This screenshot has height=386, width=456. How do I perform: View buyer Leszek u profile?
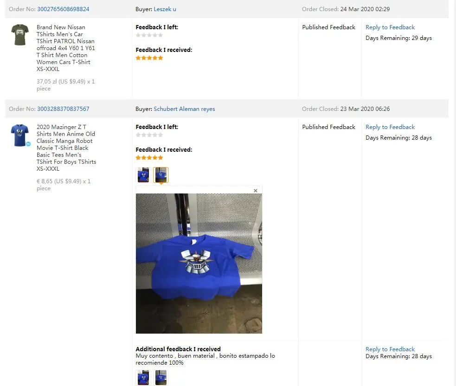click(x=165, y=9)
